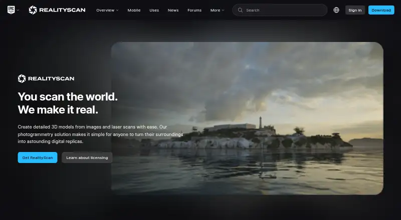401x220 pixels.
Task: Expand the Epic Games menu chevron
Action: tap(18, 10)
